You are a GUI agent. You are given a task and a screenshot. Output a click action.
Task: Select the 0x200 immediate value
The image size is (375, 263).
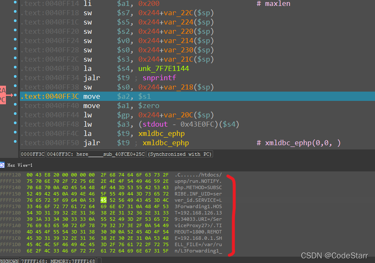coord(149,3)
